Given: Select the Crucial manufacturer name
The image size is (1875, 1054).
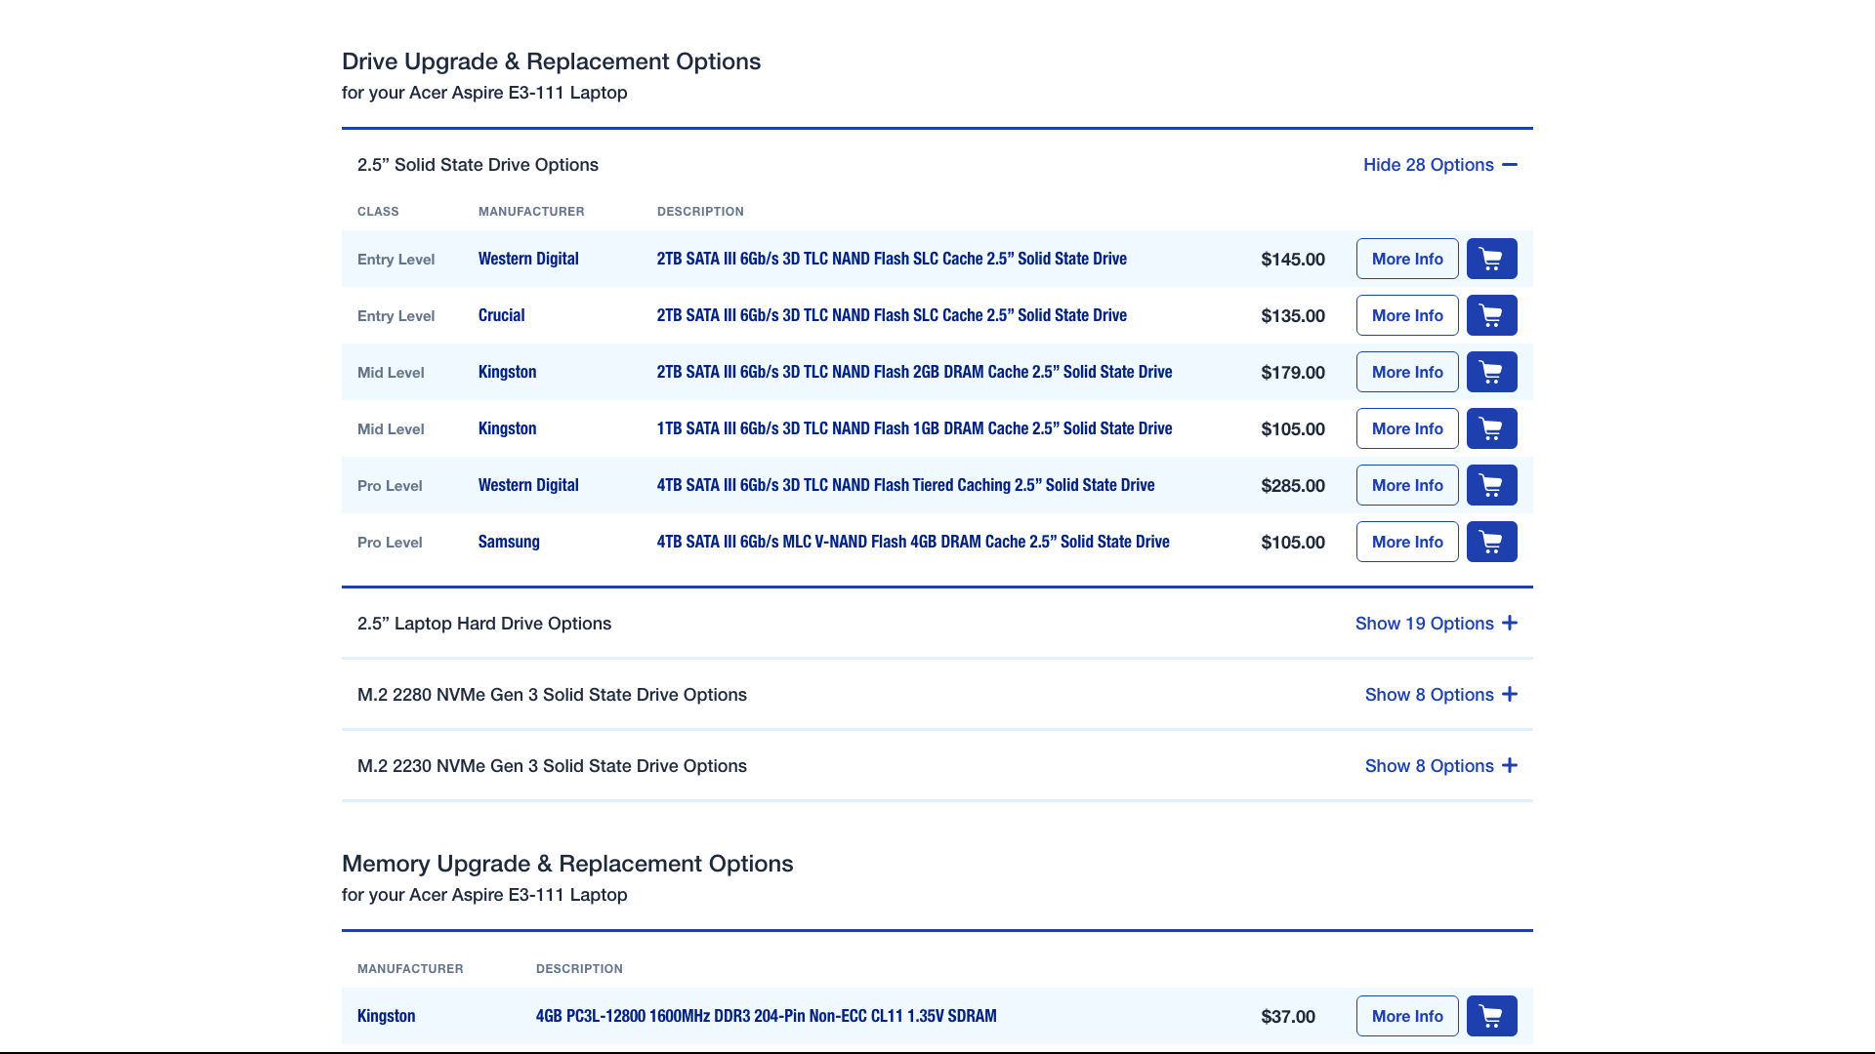Looking at the screenshot, I should [x=501, y=315].
